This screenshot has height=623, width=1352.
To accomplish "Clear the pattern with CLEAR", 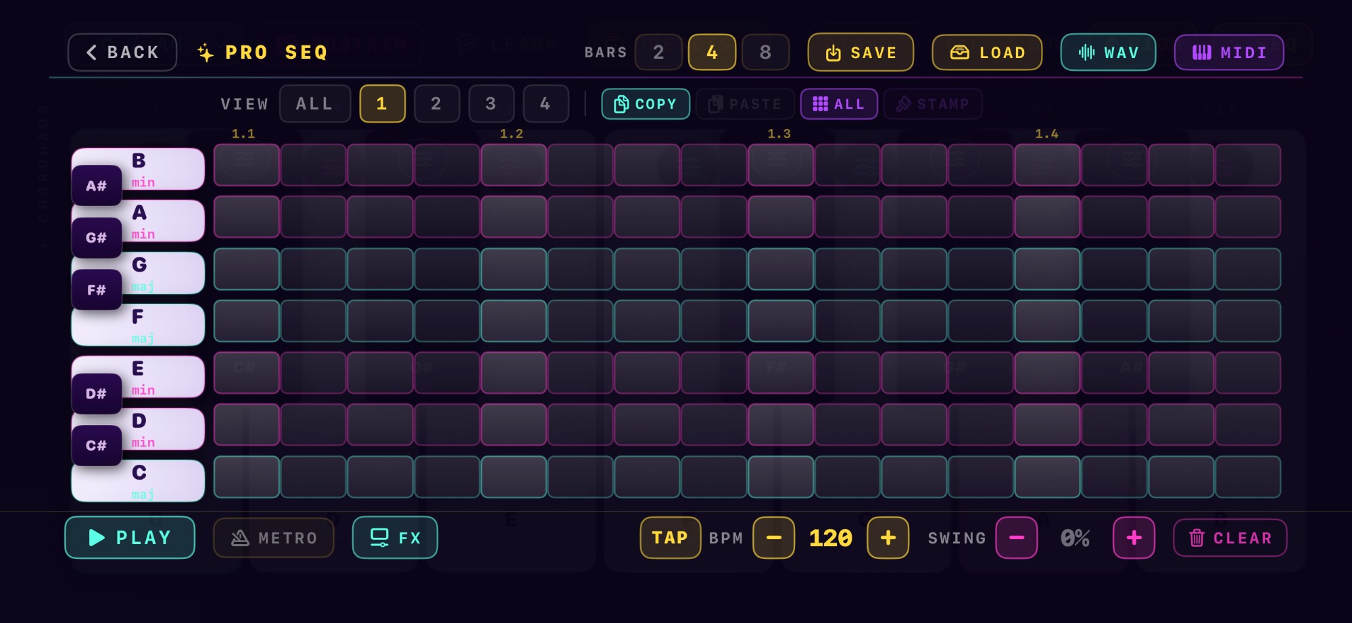I will pos(1230,538).
